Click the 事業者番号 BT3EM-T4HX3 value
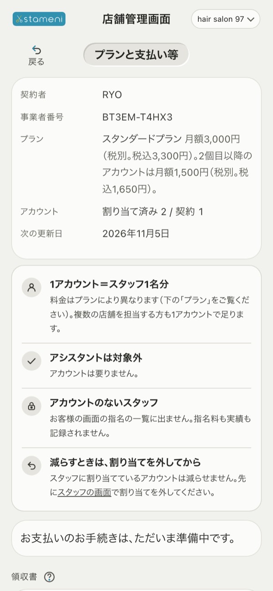Image resolution: width=273 pixels, height=591 pixels. tap(137, 117)
